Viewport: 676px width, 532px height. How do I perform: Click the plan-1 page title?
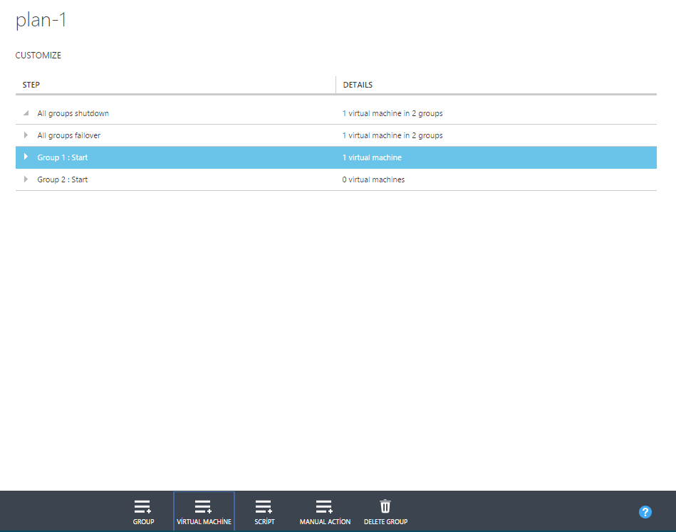tap(41, 21)
